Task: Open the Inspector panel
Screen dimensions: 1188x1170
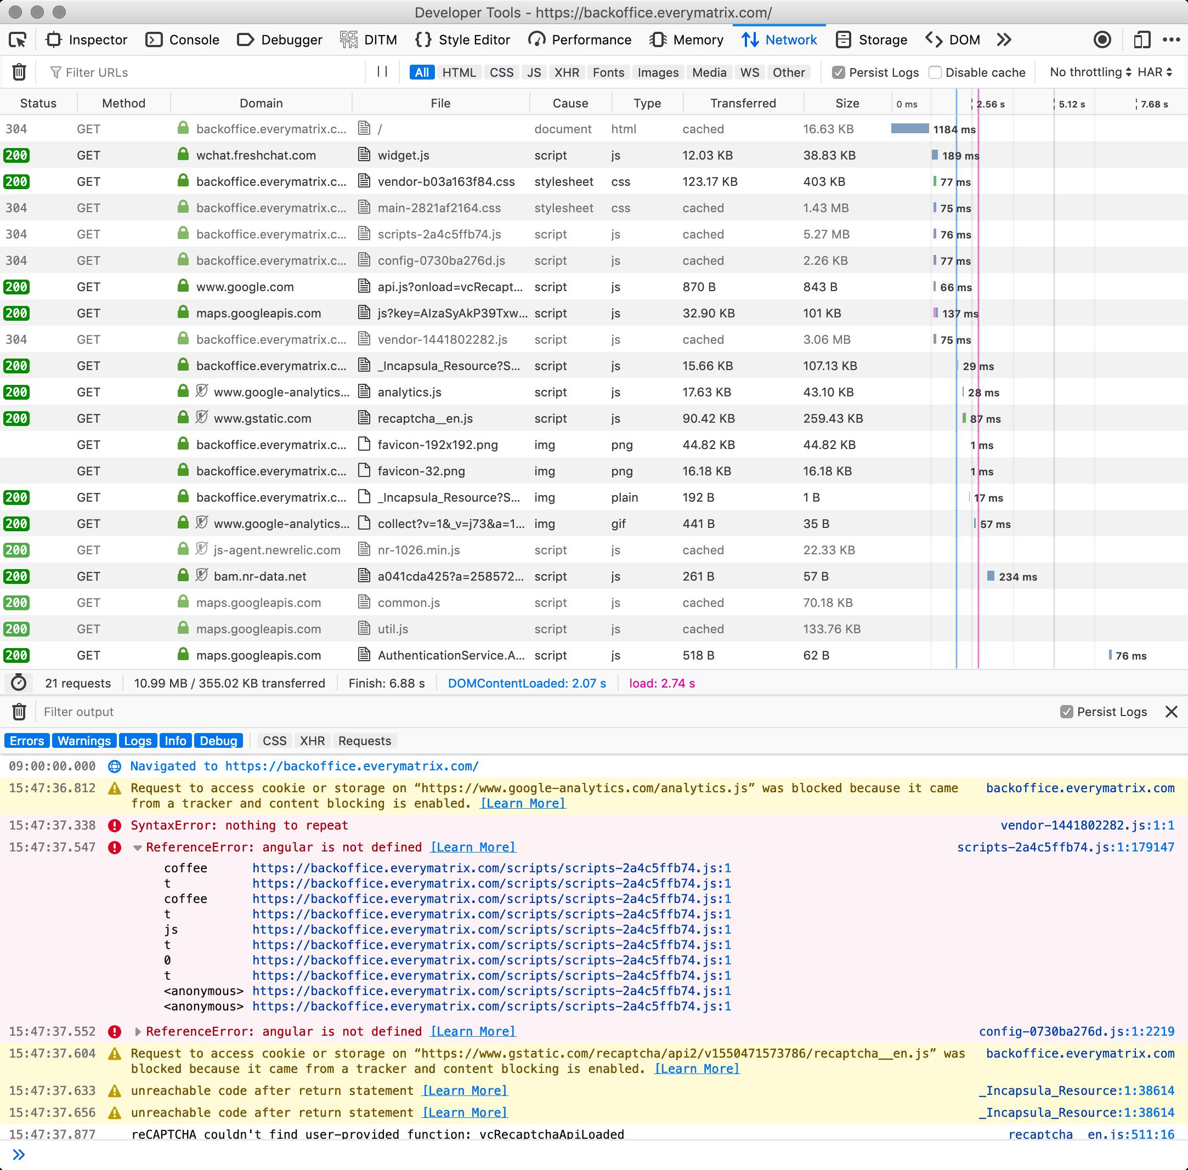Action: tap(88, 39)
